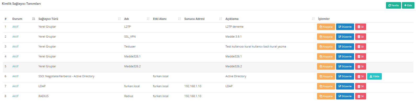Copy the RADIUS provider row
Image resolution: width=416 pixels, height=107 pixels.
[326, 96]
